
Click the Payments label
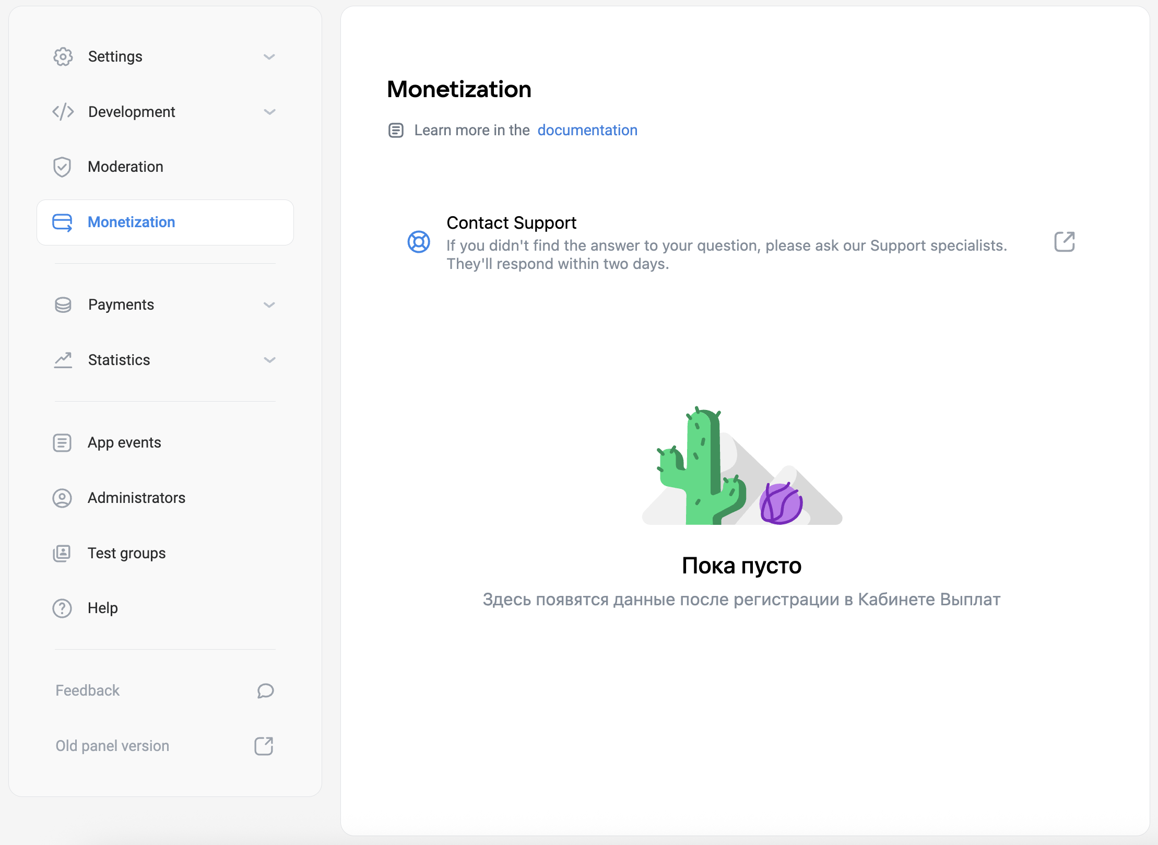pos(121,304)
